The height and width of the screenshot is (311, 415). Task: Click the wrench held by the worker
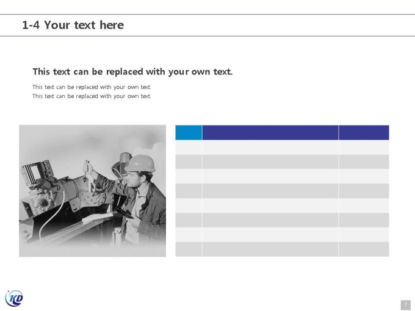click(86, 170)
